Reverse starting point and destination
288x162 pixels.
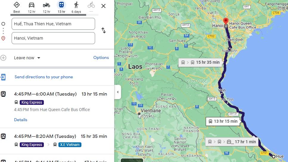click(x=103, y=30)
